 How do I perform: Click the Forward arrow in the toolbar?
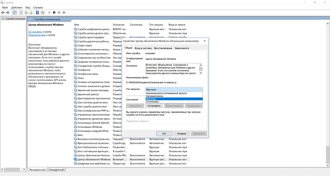[8, 13]
